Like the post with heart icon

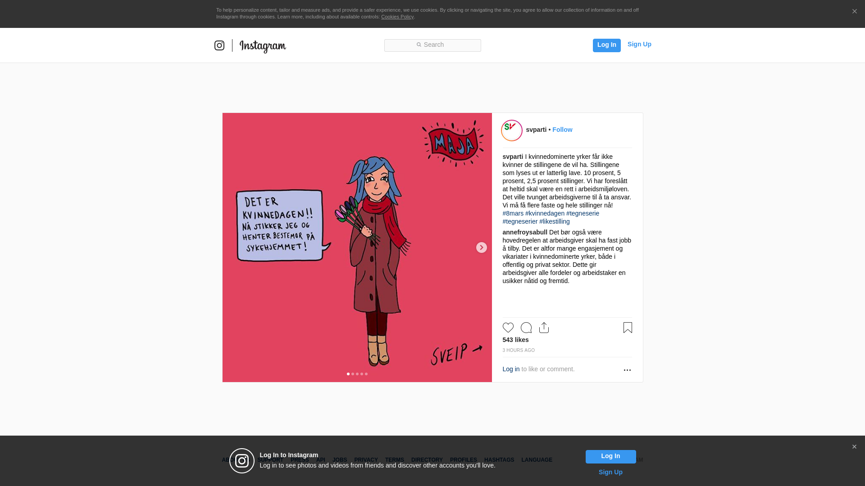(508, 328)
